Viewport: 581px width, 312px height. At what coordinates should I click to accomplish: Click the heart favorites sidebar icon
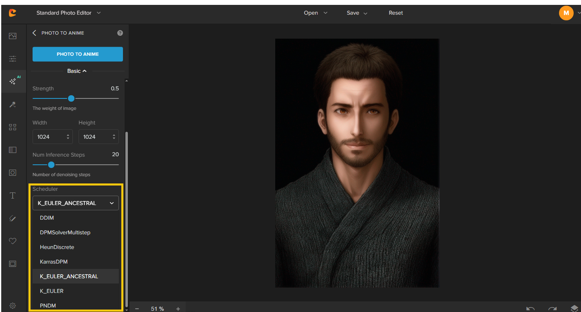pos(13,241)
